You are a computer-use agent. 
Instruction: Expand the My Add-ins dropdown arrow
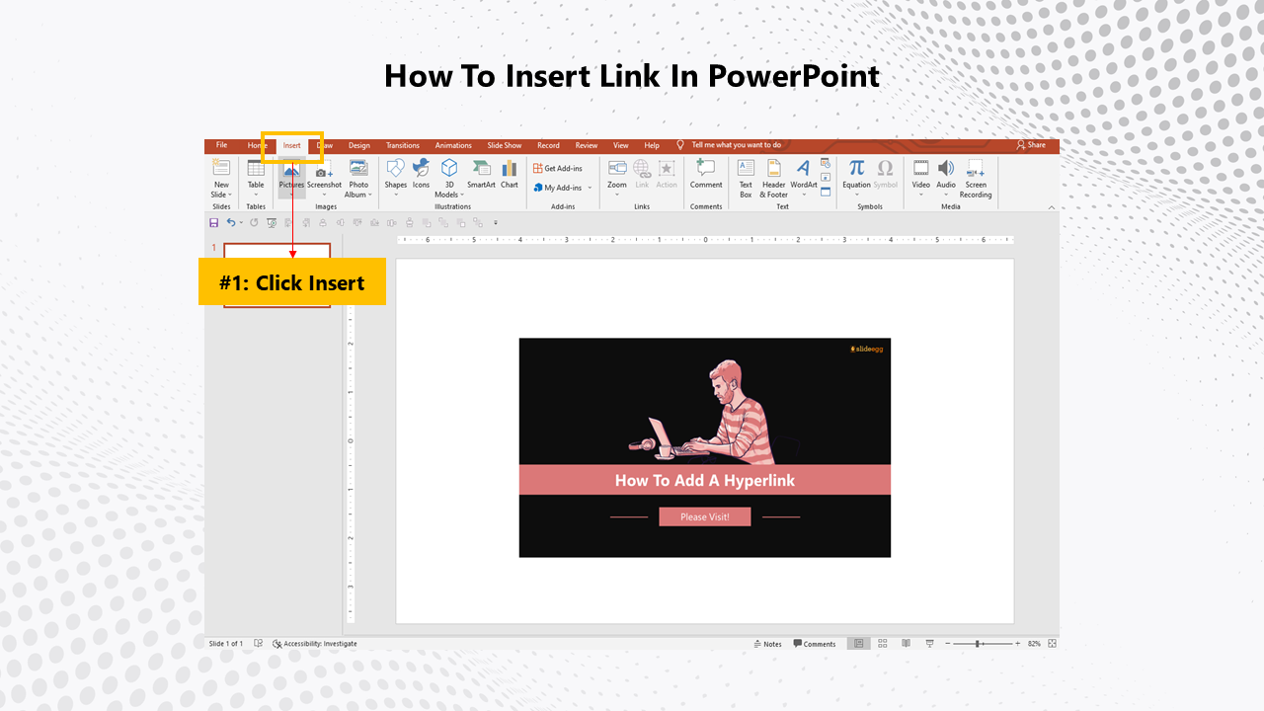[590, 188]
